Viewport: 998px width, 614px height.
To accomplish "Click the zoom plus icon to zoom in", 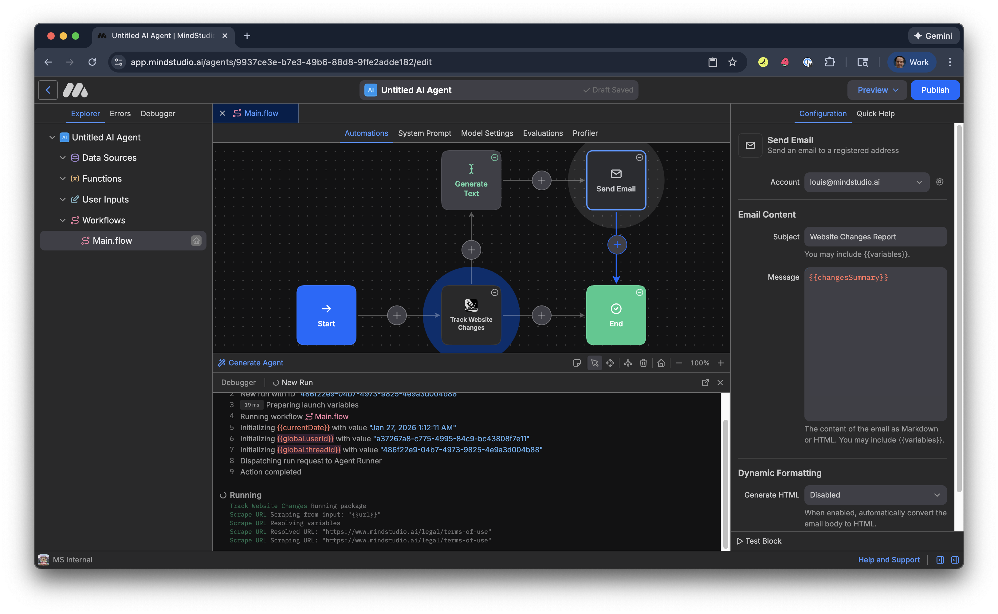I will (721, 363).
